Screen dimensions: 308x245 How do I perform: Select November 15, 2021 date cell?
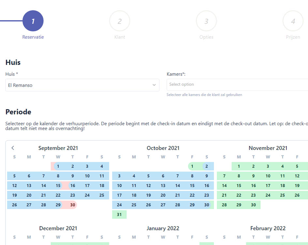coord(239,186)
